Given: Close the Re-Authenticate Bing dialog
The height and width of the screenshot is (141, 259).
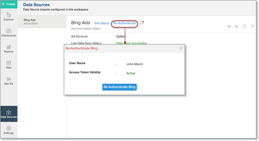Looking at the screenshot, I should 181,48.
